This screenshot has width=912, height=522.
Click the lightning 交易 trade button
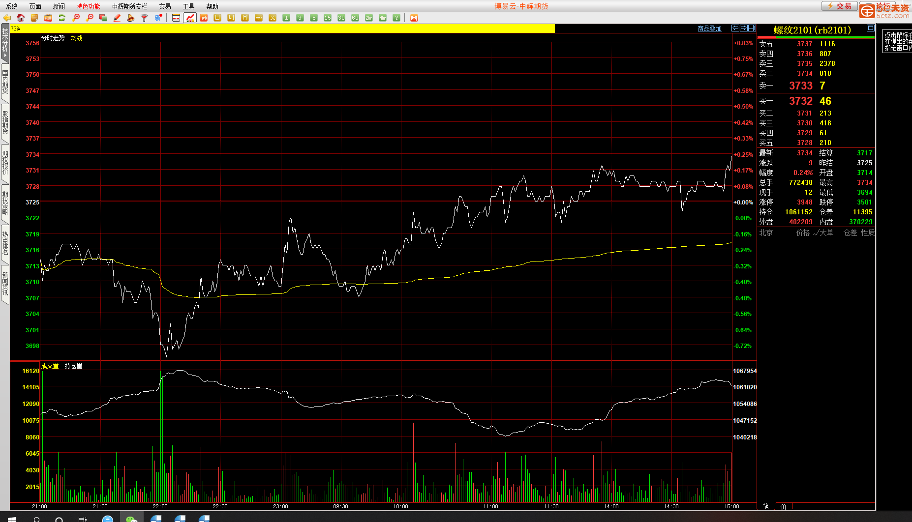click(839, 6)
